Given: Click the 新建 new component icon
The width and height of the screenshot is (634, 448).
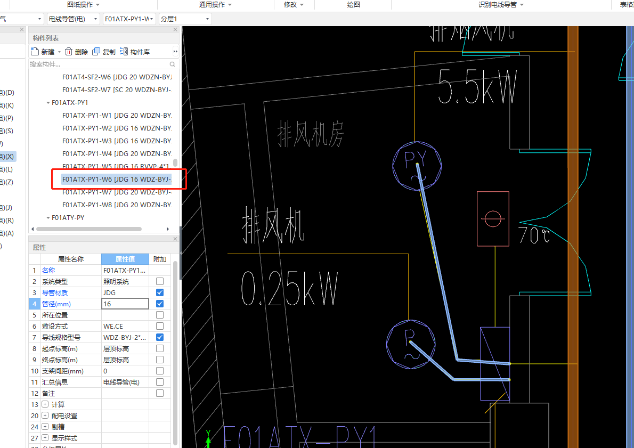Looking at the screenshot, I should pyautogui.click(x=35, y=51).
